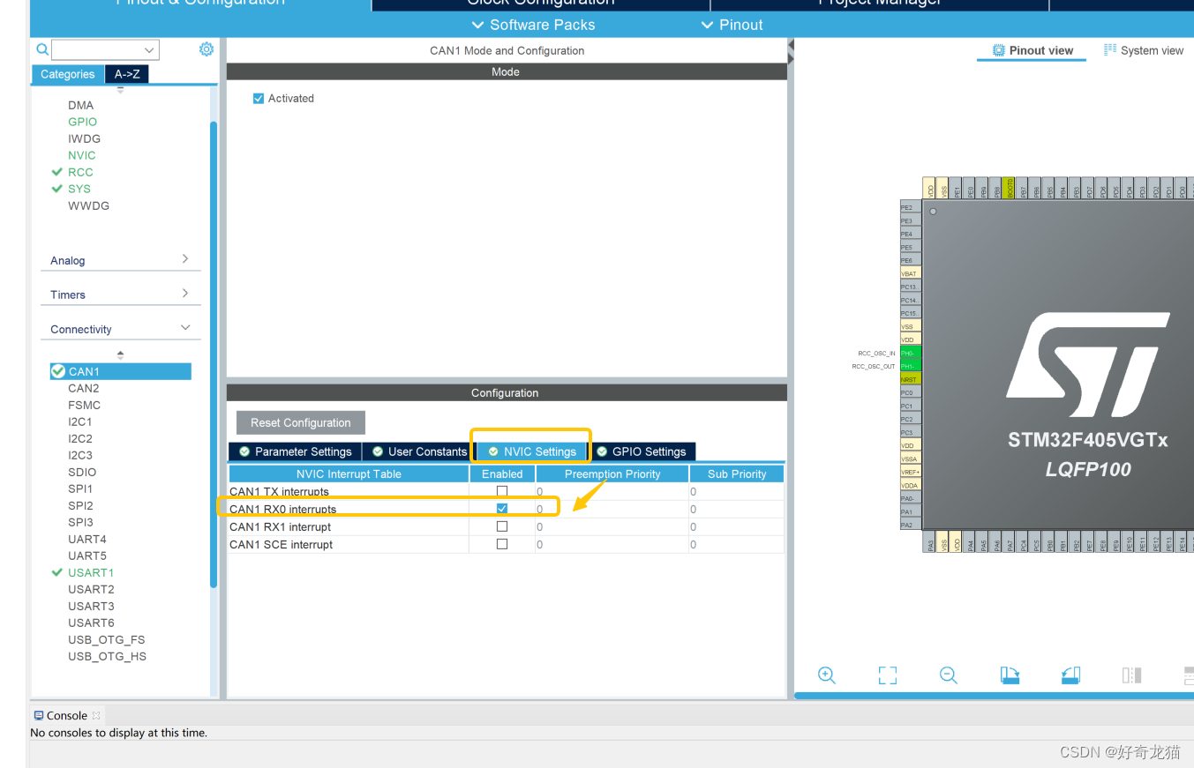Viewport: 1194px width, 768px height.
Task: Toggle the CAN1 Activated checkbox
Action: point(259,99)
